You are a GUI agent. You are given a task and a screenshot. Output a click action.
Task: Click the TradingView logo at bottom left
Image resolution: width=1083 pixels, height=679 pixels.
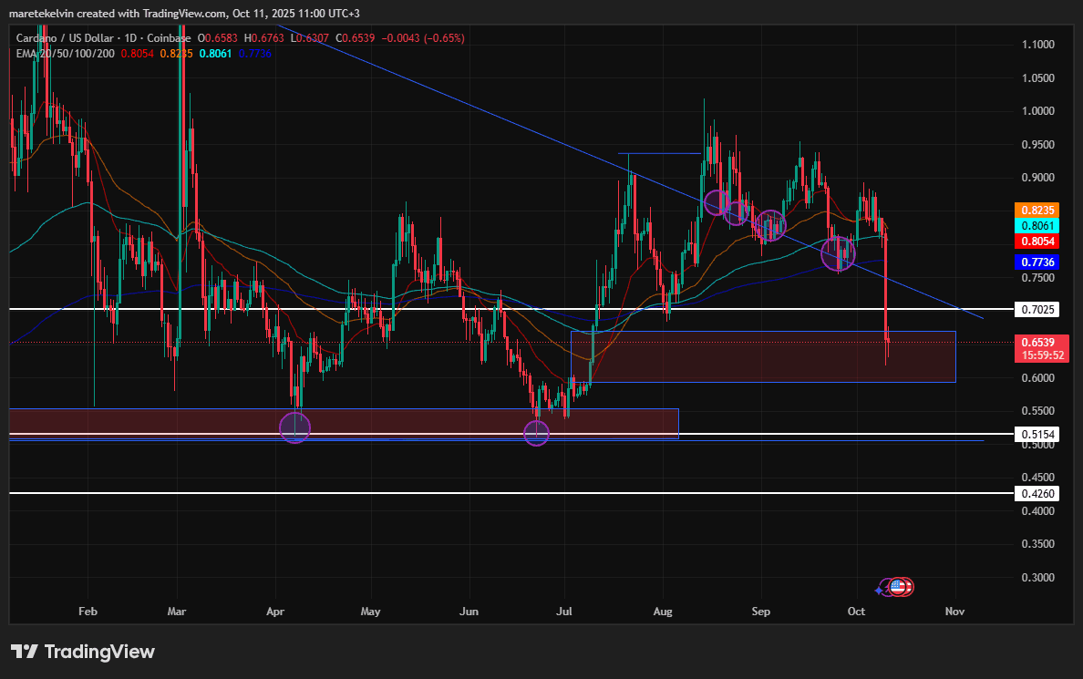83,652
